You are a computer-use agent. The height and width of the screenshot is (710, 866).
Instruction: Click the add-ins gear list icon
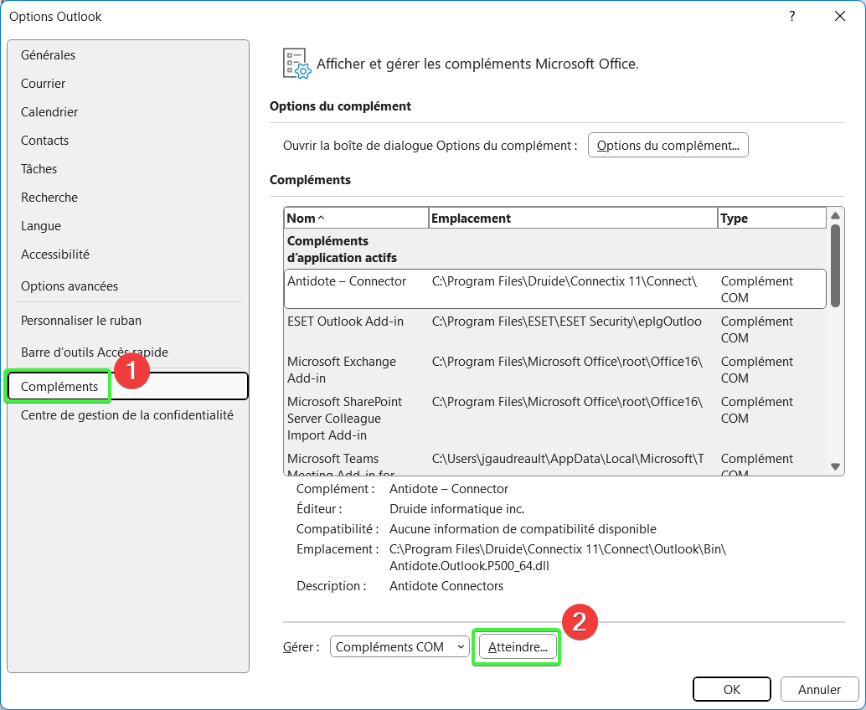[296, 64]
